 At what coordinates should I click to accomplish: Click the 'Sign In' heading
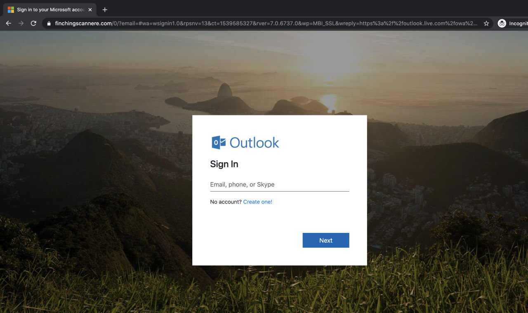[224, 164]
